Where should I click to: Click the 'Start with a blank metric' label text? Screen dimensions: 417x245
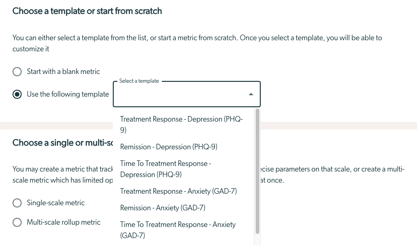63,72
